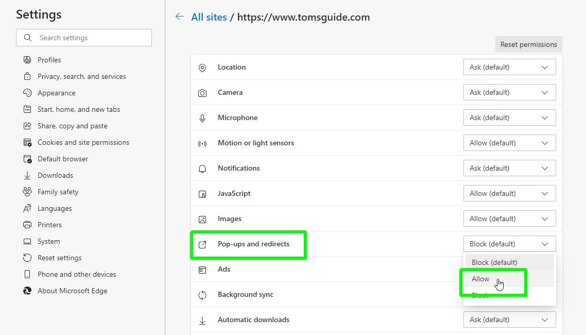Click the Ads permission icon
586x335 pixels.
click(x=202, y=269)
